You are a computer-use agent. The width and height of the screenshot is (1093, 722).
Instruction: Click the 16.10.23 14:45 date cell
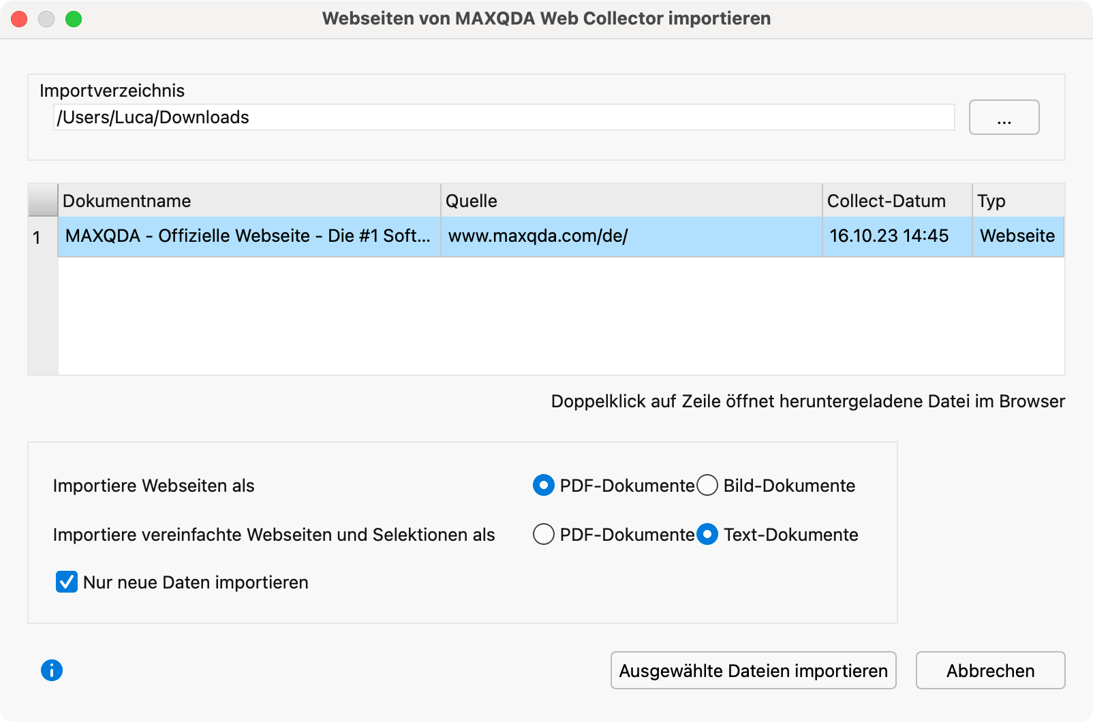click(x=889, y=236)
